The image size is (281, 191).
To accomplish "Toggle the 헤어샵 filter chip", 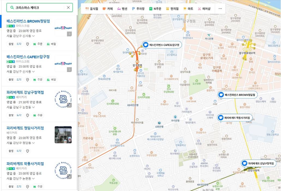I will tap(204, 9).
